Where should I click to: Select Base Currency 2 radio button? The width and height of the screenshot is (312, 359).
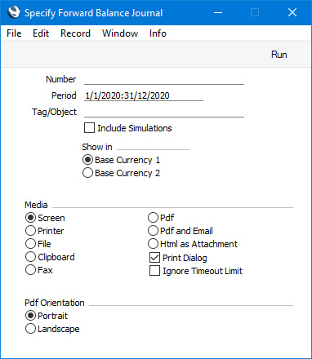87,173
